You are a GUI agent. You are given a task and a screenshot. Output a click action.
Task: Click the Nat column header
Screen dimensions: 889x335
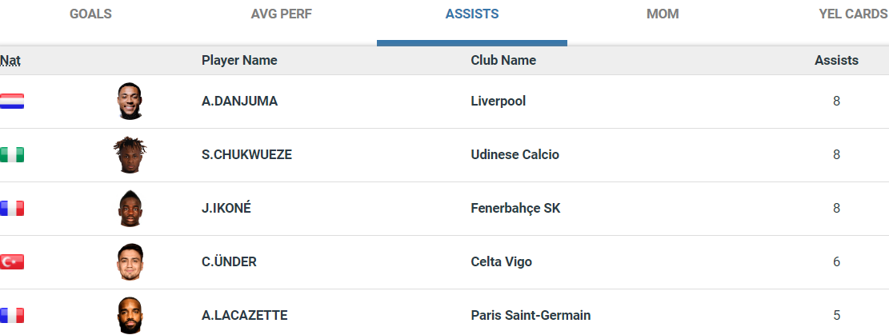pyautogui.click(x=10, y=60)
